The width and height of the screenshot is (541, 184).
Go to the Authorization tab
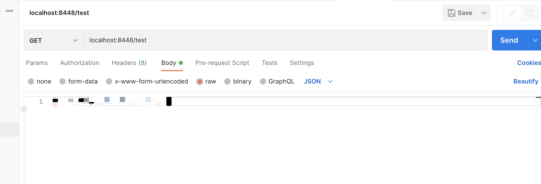point(80,63)
